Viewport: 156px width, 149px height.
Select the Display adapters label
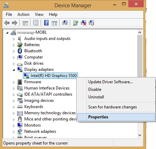point(39,70)
